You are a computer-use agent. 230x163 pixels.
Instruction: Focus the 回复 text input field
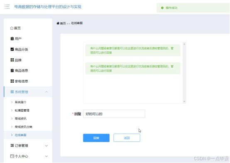(x=114, y=114)
